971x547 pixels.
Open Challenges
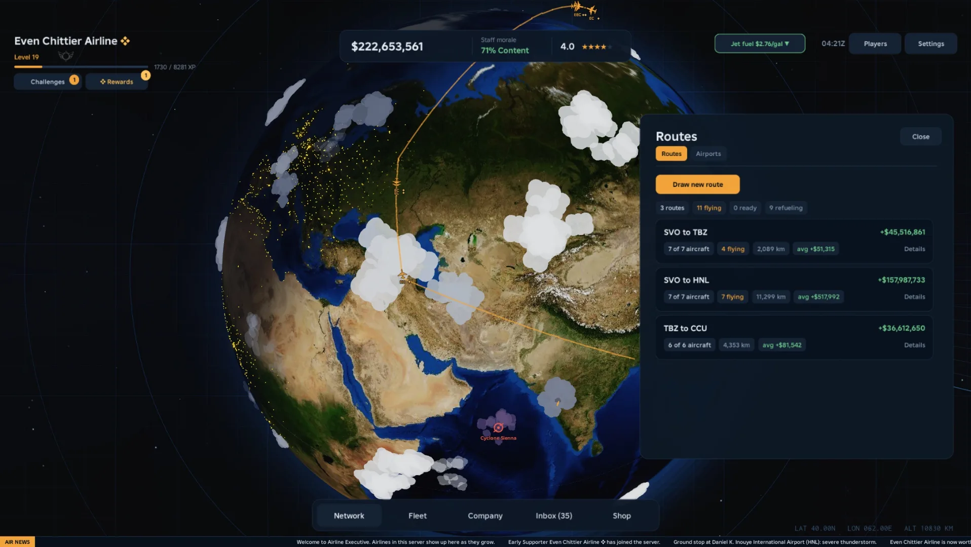48,82
